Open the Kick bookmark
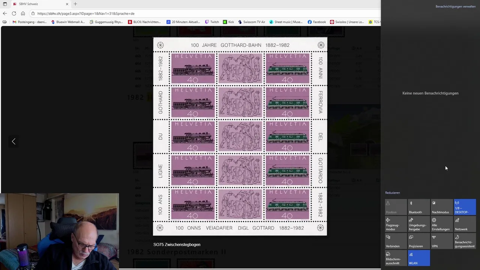Screen dimensions: 480x270 pos(228,22)
